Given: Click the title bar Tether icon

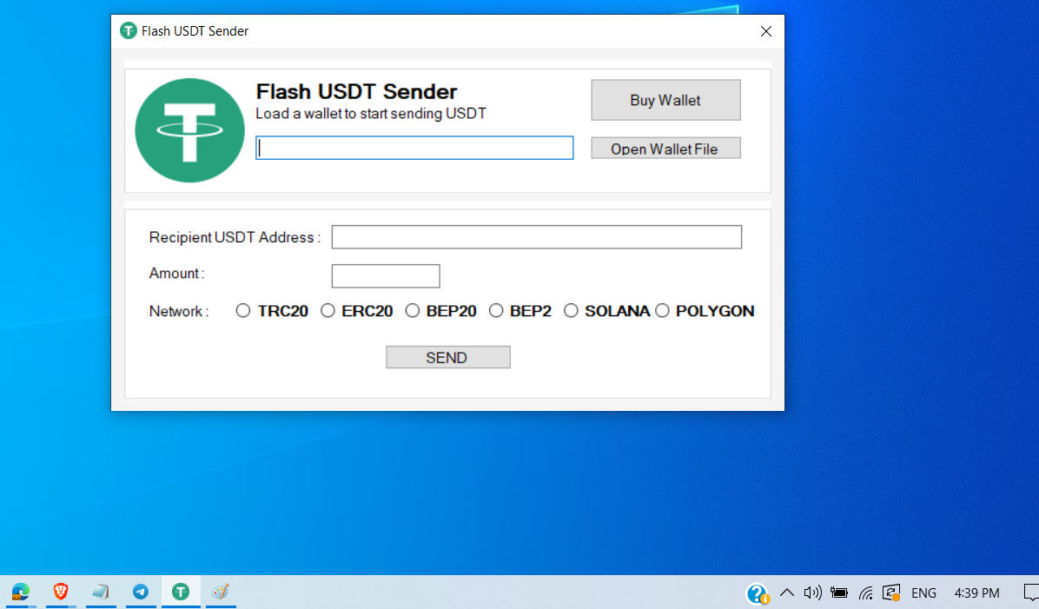Looking at the screenshot, I should [x=128, y=30].
